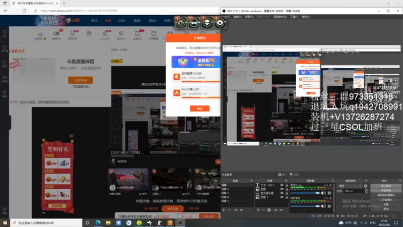Screen dimensions: 403x227
Task: Click the mixer panel vertical scrollbar
Action: coord(333,198)
